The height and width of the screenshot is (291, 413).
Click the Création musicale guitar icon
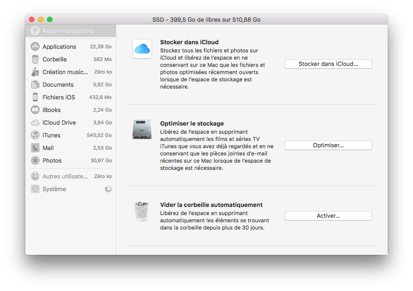click(35, 72)
